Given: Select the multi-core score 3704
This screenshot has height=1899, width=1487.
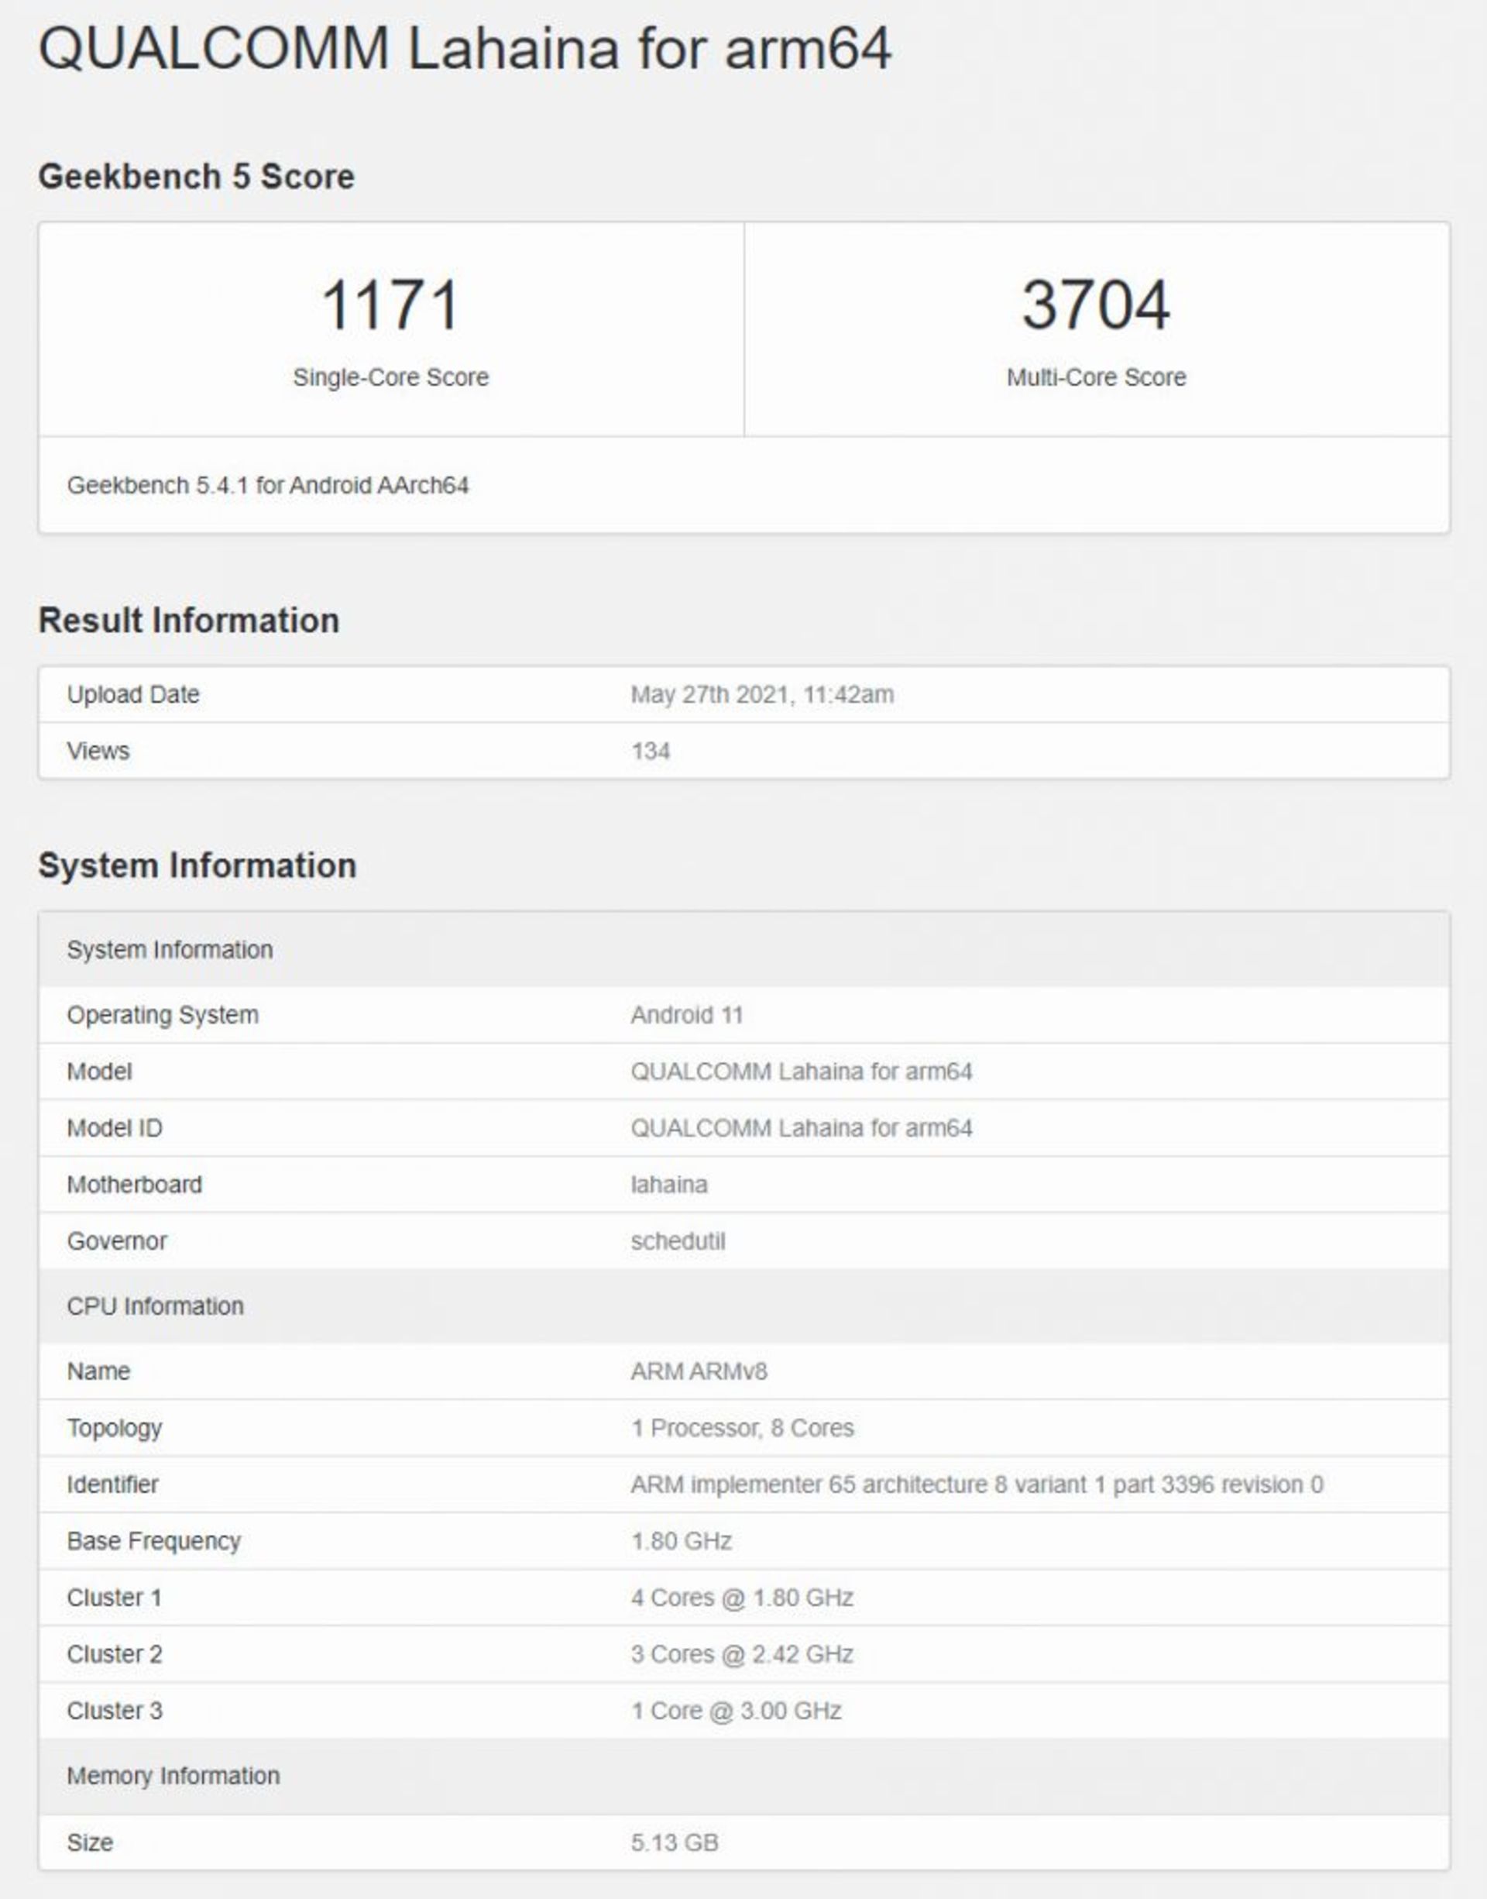Looking at the screenshot, I should tap(1095, 304).
